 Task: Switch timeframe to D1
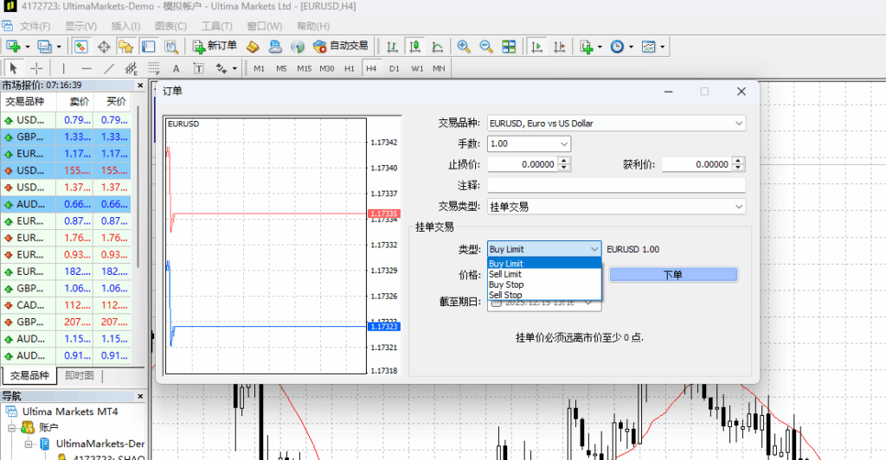(x=395, y=68)
